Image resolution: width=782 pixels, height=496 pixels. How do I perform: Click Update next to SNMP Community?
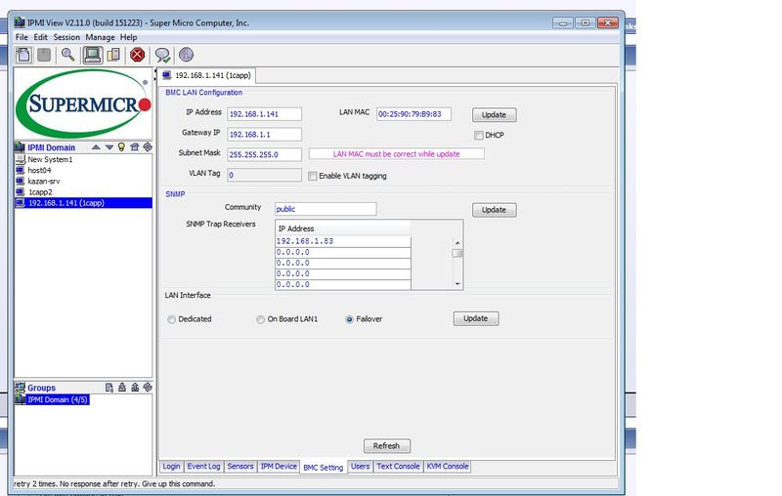click(494, 210)
